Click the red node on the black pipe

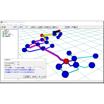[x=59, y=31]
